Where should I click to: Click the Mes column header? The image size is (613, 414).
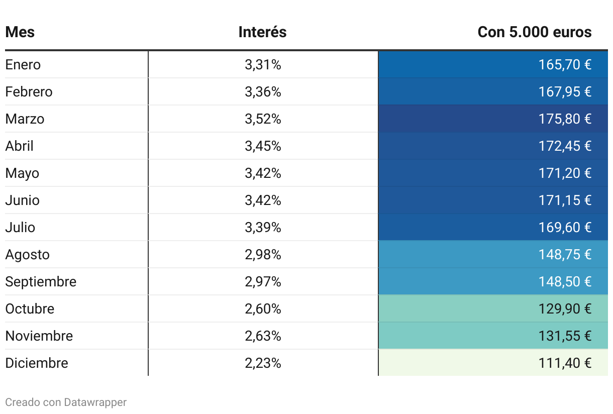20,32
